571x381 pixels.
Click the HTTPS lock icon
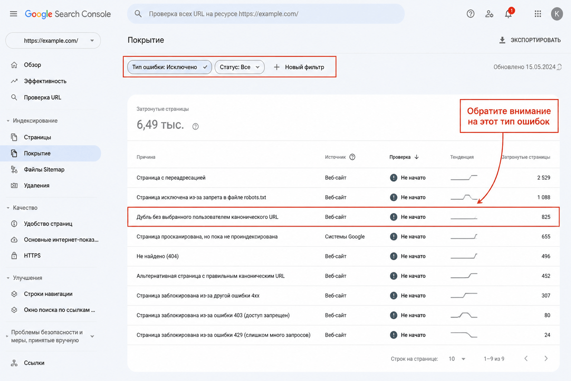tap(14, 256)
